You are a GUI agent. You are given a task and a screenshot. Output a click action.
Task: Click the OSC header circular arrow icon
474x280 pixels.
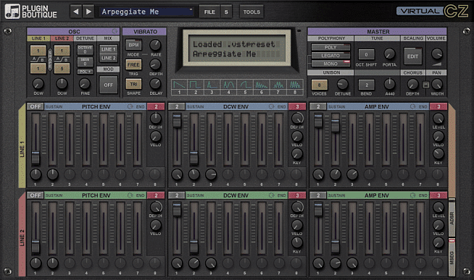(115, 31)
